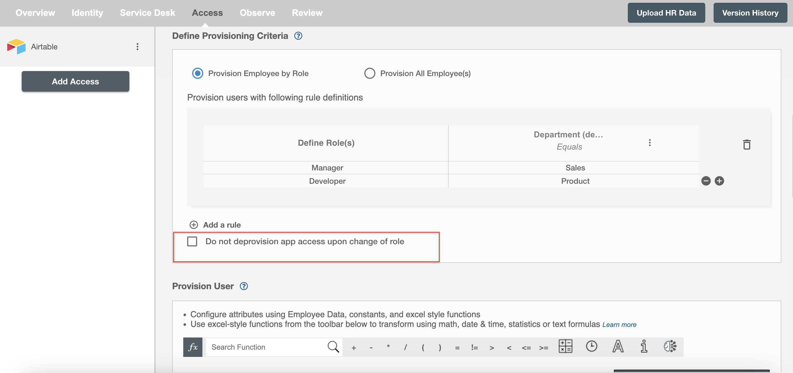Click the Developer role cell
This screenshot has height=373, width=793.
pyautogui.click(x=326, y=181)
